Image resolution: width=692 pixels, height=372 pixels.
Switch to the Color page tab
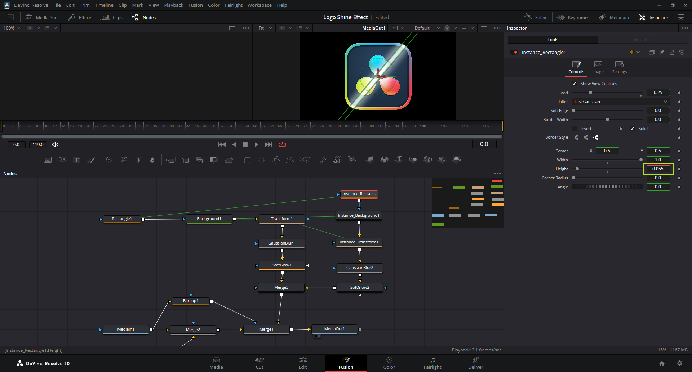coord(389,363)
